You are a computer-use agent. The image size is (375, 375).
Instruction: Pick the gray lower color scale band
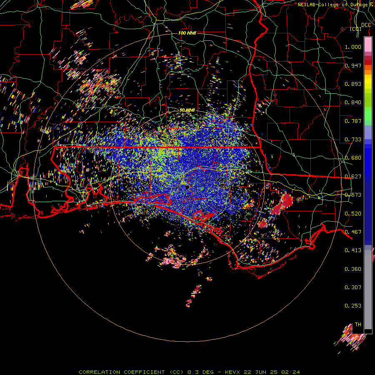click(x=368, y=290)
